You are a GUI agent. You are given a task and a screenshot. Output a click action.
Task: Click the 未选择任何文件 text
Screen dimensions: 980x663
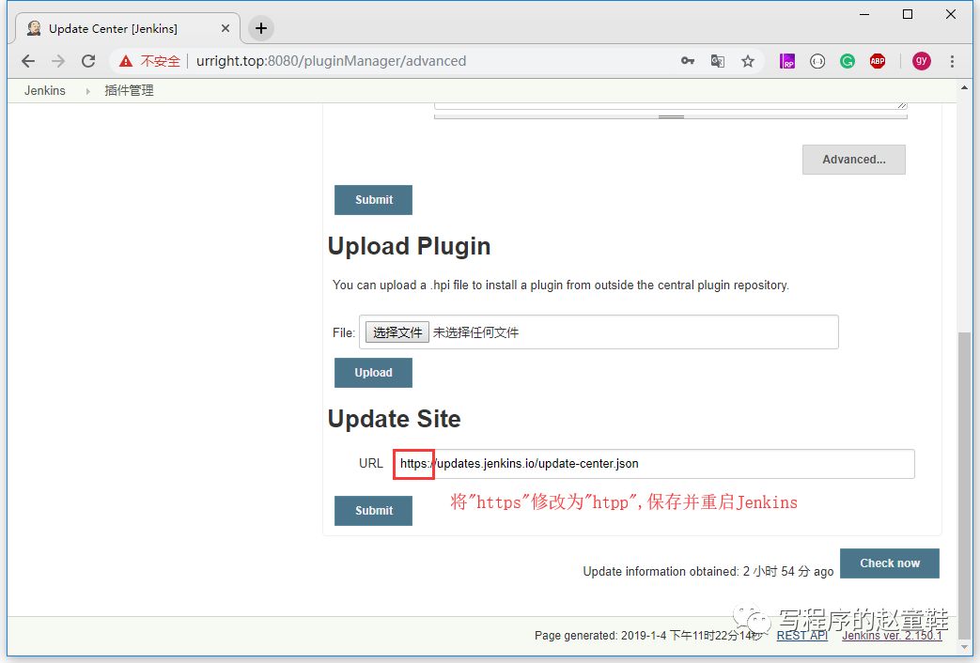475,332
